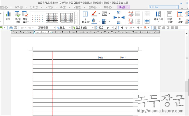Show the previous row of the table style gallery
Image resolution: width=189 pixels, height=116 pixels.
(x=76, y=14)
